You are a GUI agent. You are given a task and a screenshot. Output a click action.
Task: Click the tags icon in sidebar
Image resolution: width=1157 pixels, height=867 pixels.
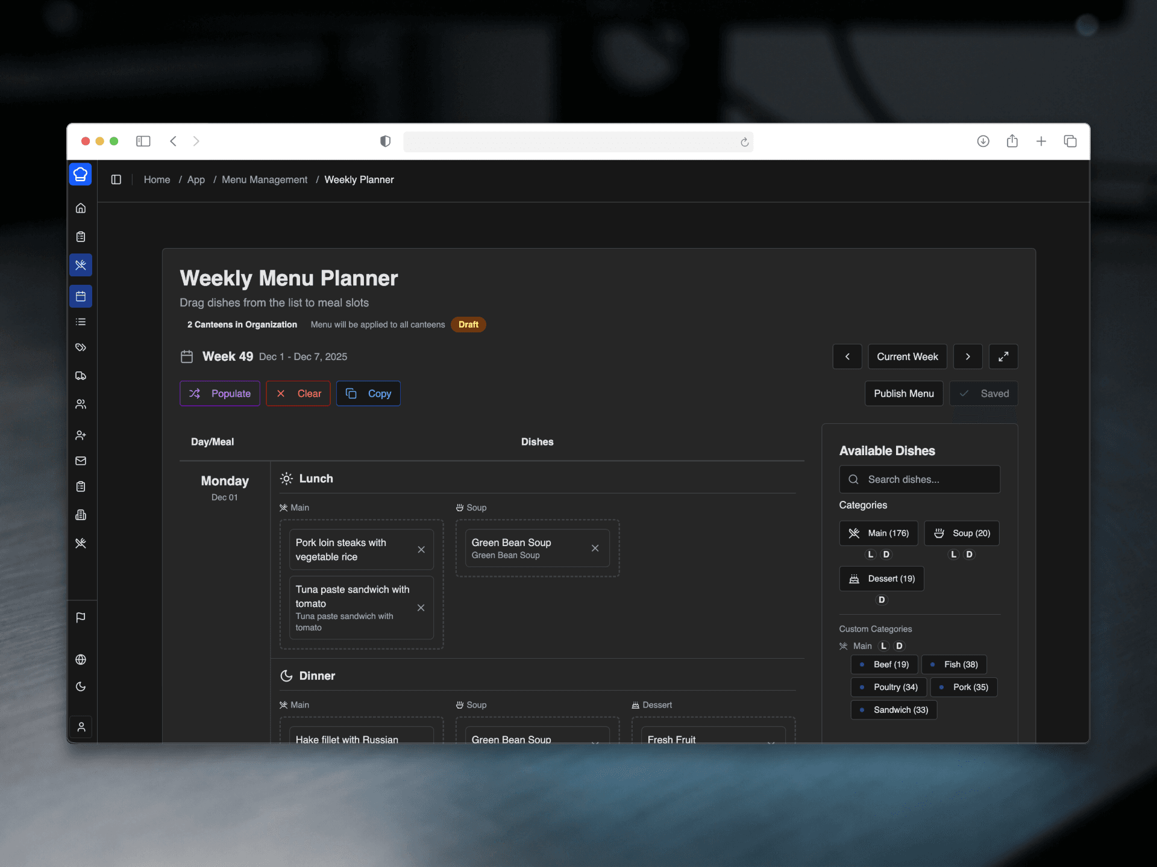click(81, 347)
